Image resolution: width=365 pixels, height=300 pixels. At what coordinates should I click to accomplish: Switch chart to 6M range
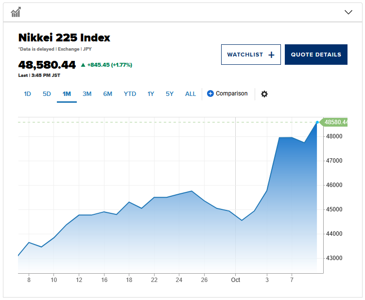click(x=107, y=94)
